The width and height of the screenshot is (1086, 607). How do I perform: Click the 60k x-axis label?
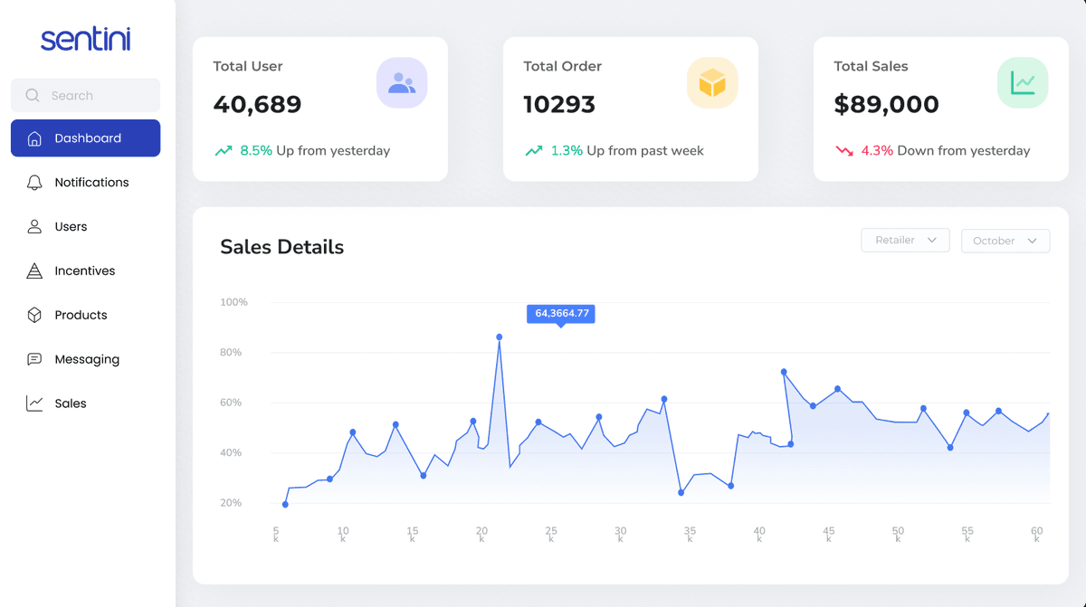(1037, 534)
